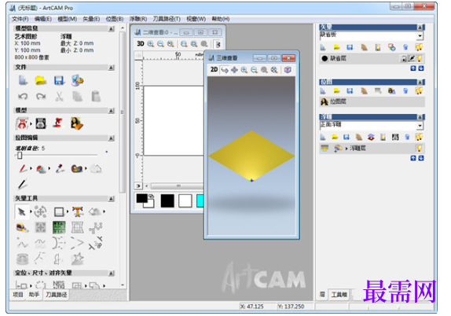
Task: Choose the Select Vectors arrow tool
Action: point(22,212)
